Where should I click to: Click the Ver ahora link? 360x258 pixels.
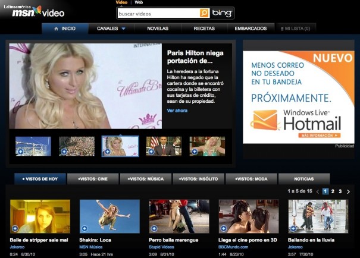(177, 111)
